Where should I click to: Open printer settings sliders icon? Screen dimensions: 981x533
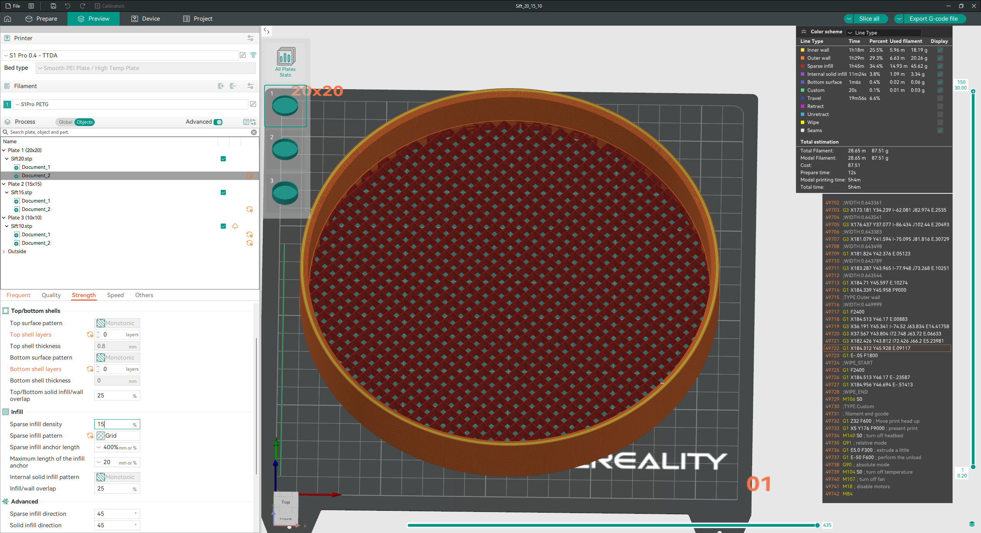pos(250,38)
